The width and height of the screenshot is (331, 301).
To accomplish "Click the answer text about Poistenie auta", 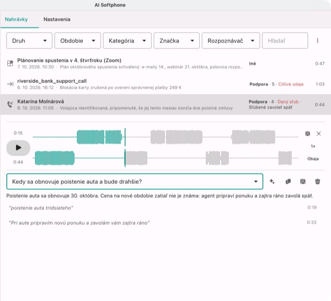I will tap(160, 196).
